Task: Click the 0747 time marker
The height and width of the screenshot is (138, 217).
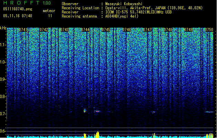Action: [x=147, y=30]
